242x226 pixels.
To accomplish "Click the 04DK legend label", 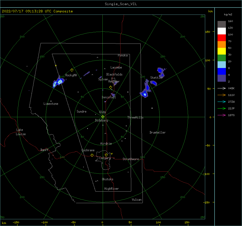I will coord(231,88).
